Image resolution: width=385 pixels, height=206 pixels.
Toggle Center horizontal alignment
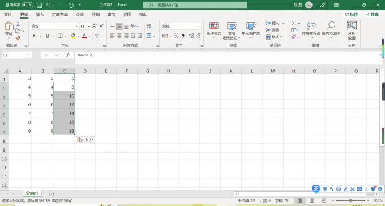pos(119,36)
